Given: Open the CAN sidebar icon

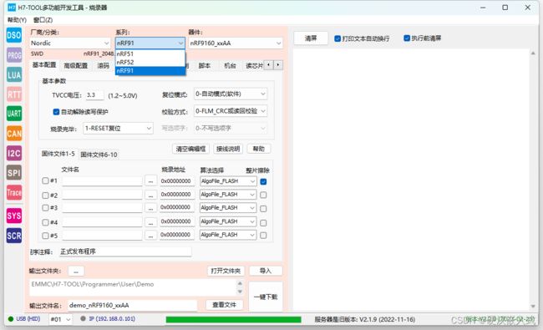Looking at the screenshot, I should [x=14, y=134].
